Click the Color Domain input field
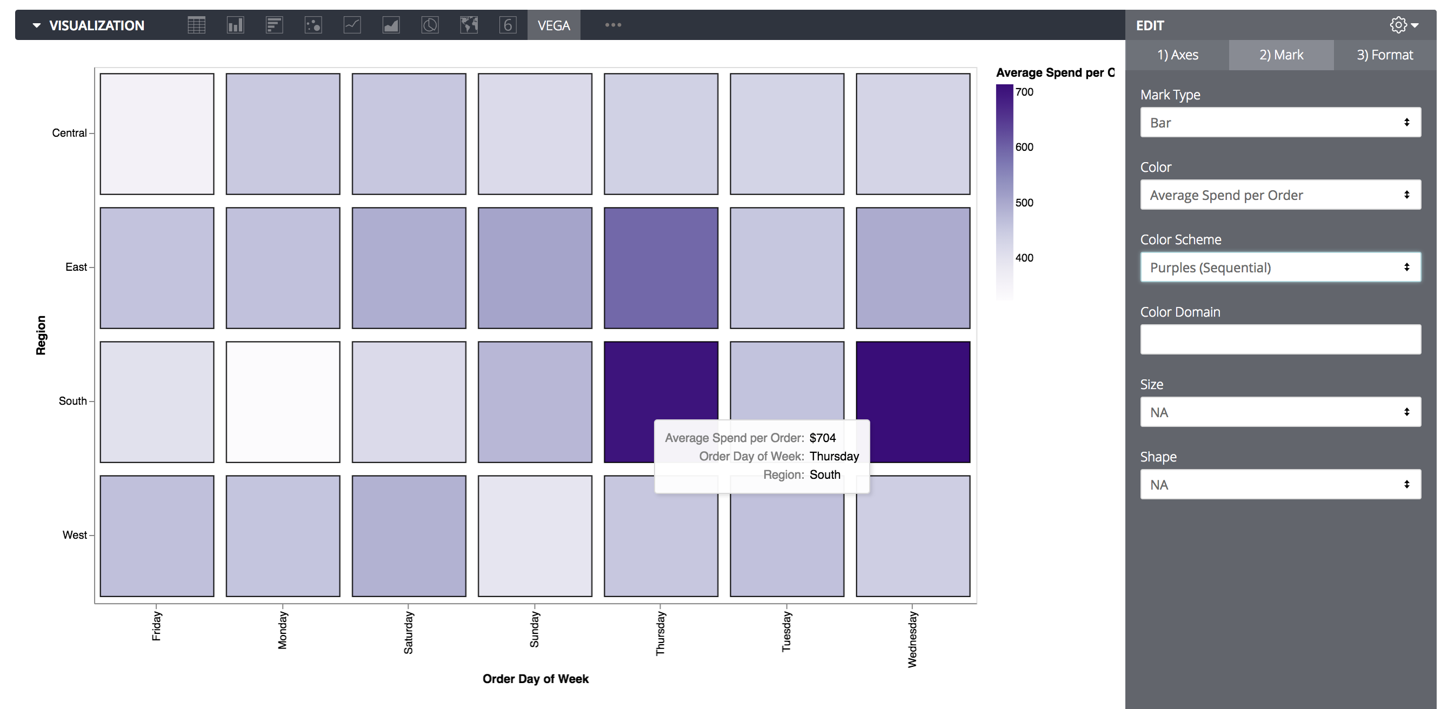This screenshot has height=709, width=1441. tap(1280, 339)
